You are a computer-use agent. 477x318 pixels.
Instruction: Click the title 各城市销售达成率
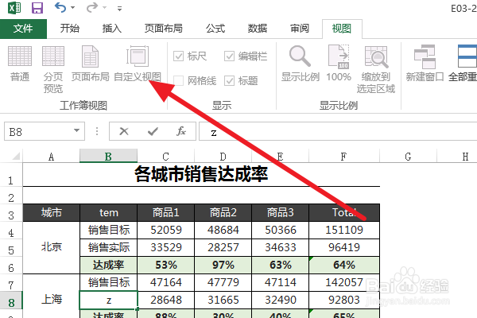[x=201, y=174]
